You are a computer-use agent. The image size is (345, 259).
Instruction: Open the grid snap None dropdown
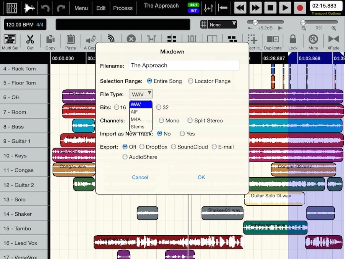pos(223,25)
